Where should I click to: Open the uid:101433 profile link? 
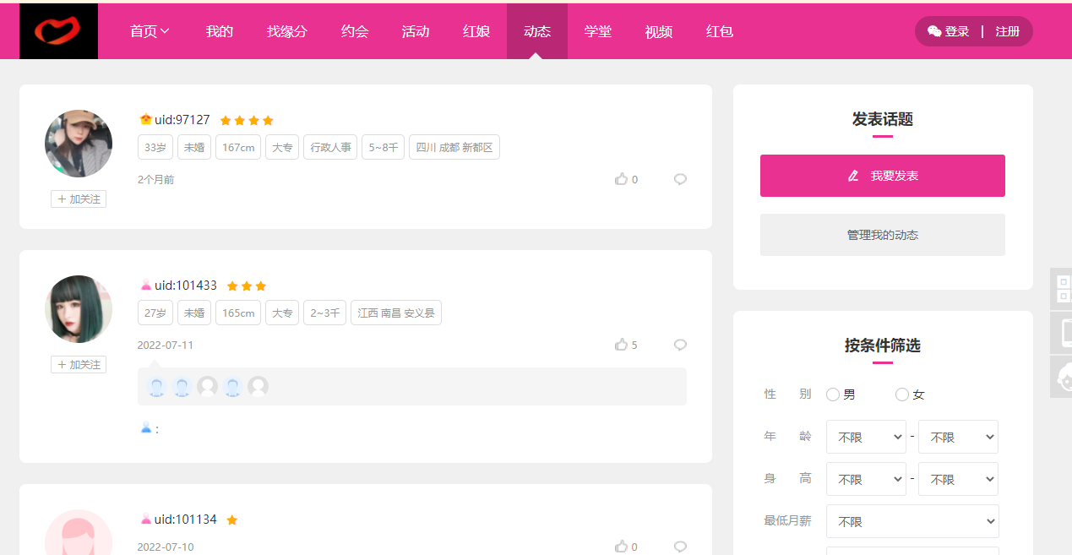click(x=186, y=286)
